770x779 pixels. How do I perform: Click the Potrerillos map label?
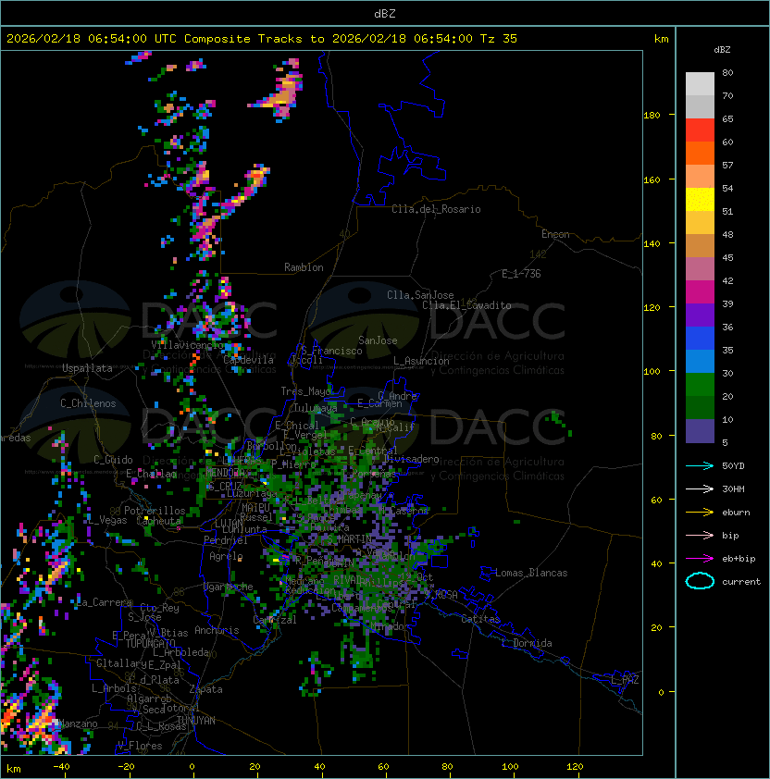click(x=155, y=511)
